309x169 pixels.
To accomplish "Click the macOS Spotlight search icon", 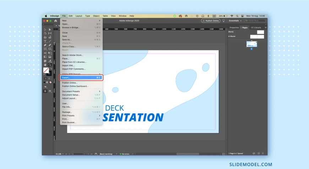I will pos(237,16).
